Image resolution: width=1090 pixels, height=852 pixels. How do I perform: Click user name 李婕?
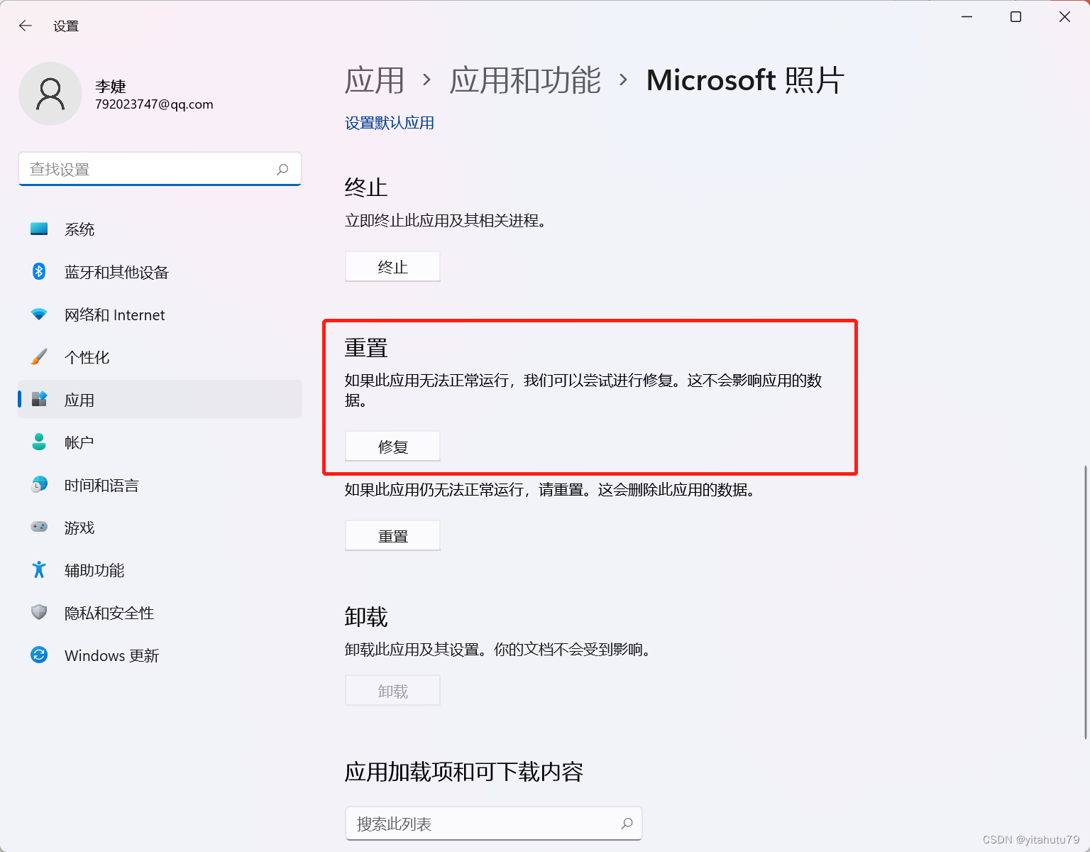coord(111,87)
